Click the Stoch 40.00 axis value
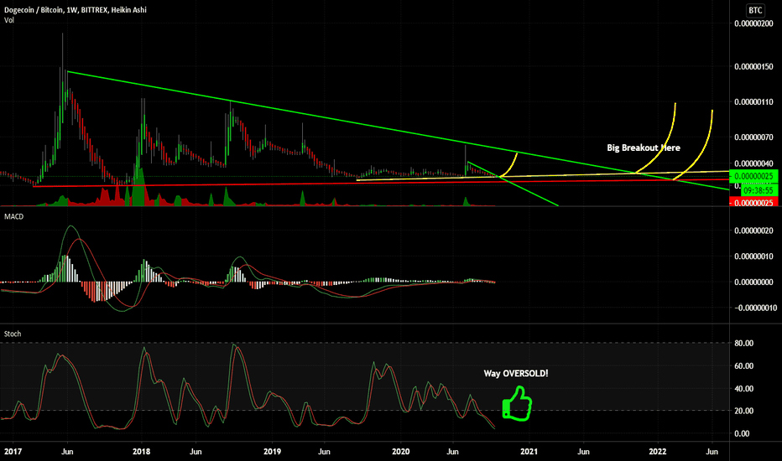Viewport: 782px width, 461px height. tap(743, 389)
